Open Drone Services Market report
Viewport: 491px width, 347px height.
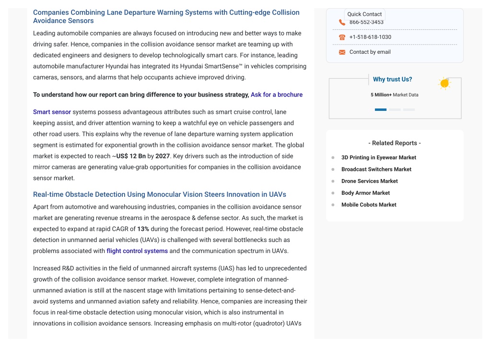pos(370,181)
